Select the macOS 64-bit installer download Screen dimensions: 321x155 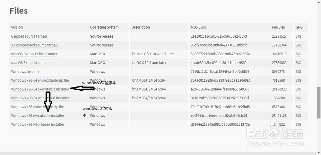pos(29,63)
